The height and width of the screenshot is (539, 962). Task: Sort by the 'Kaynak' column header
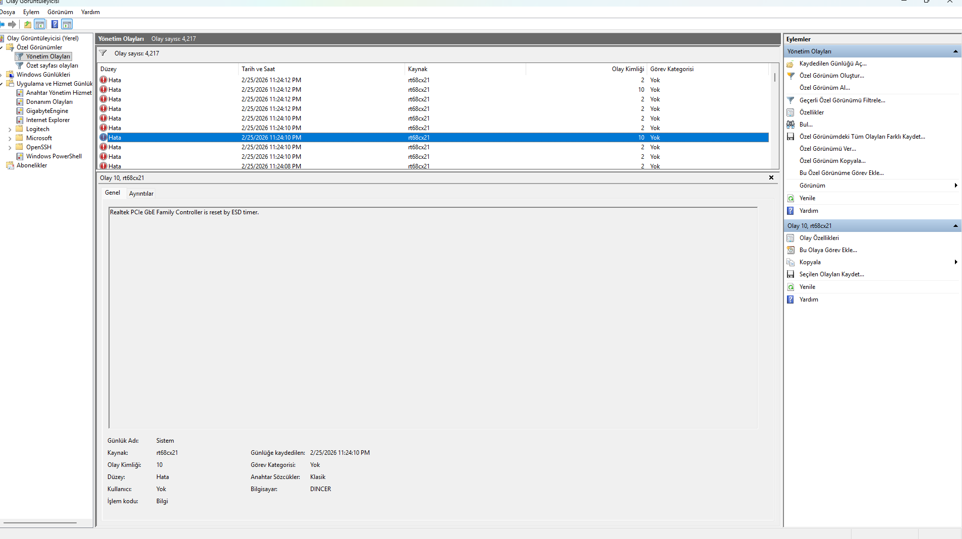click(x=465, y=69)
